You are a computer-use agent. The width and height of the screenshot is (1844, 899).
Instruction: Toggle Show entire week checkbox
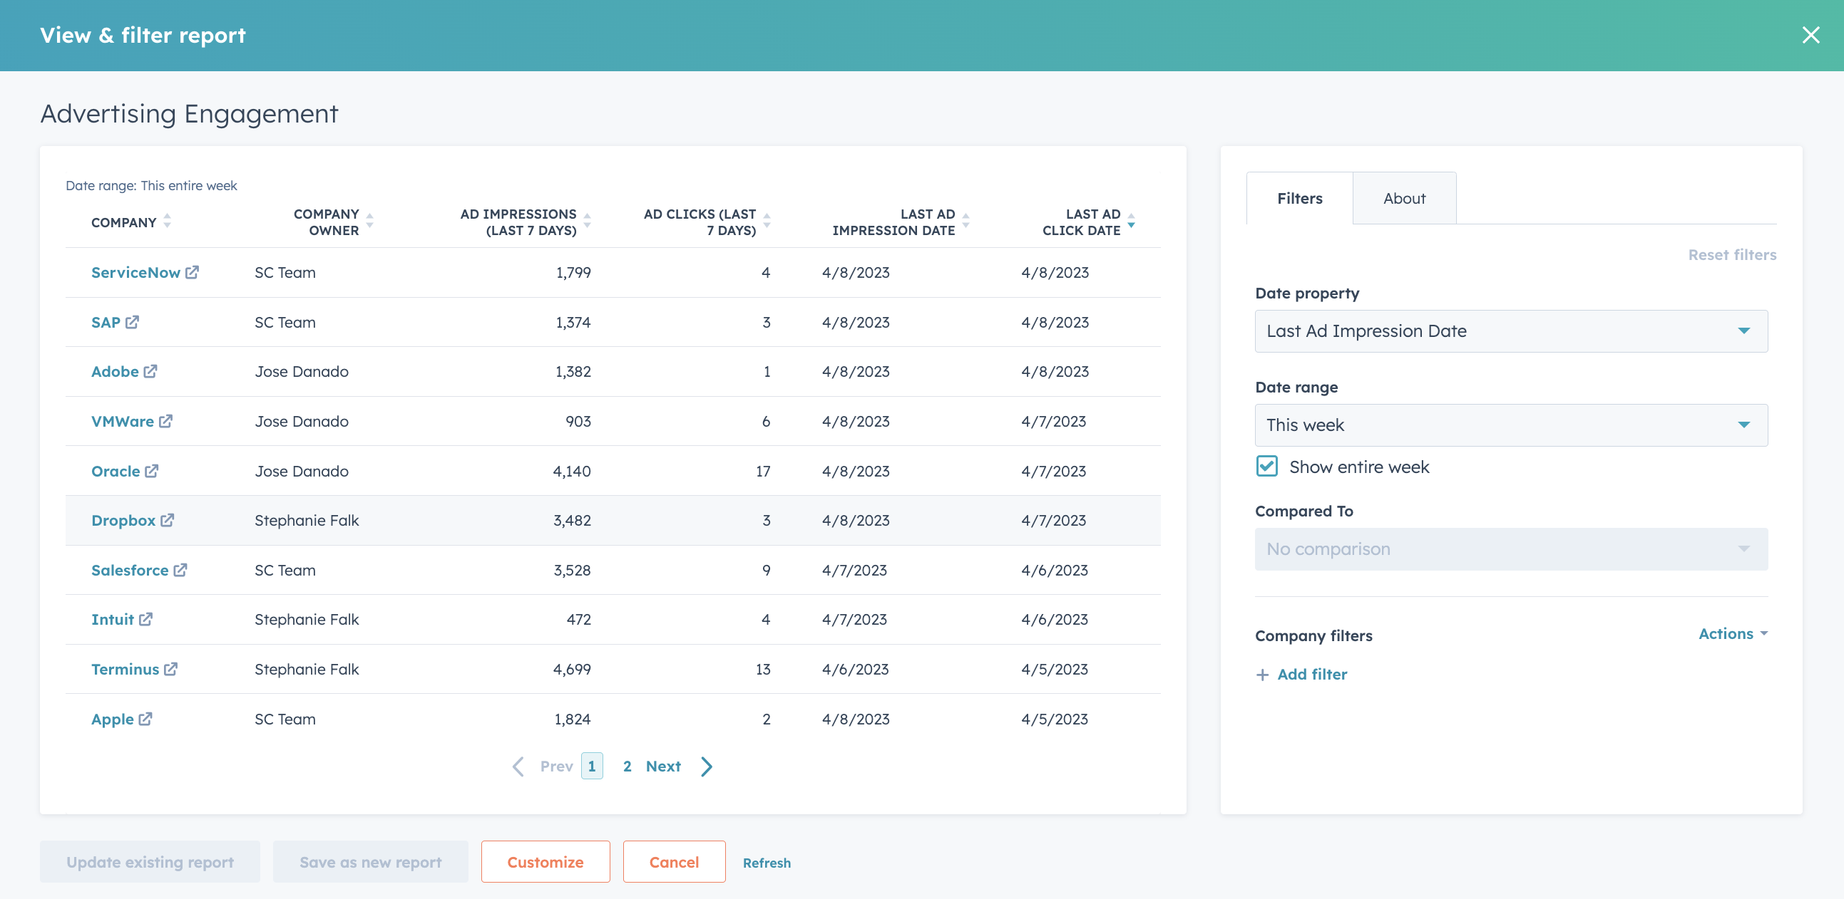pyautogui.click(x=1266, y=467)
